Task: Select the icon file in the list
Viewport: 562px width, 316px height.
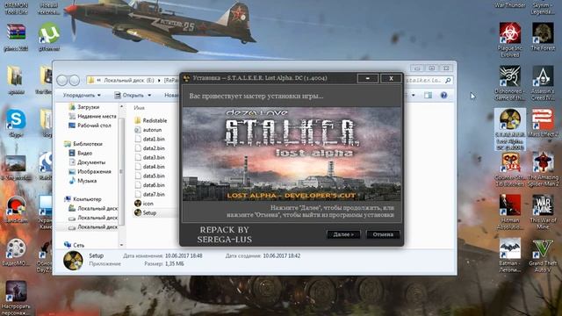Action: (x=144, y=204)
